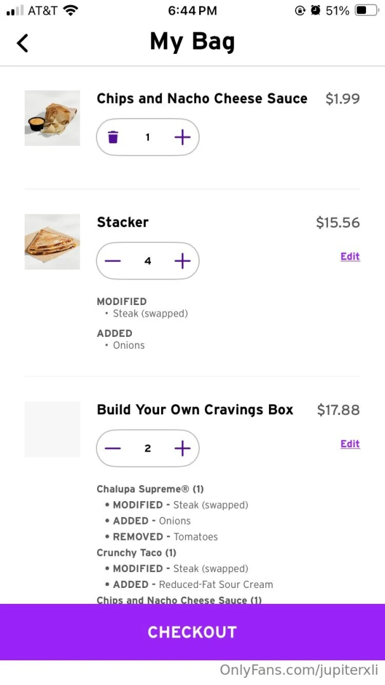The image size is (385, 685).
Task: Tap the empty Cravings Box image placeholder
Action: pos(52,429)
